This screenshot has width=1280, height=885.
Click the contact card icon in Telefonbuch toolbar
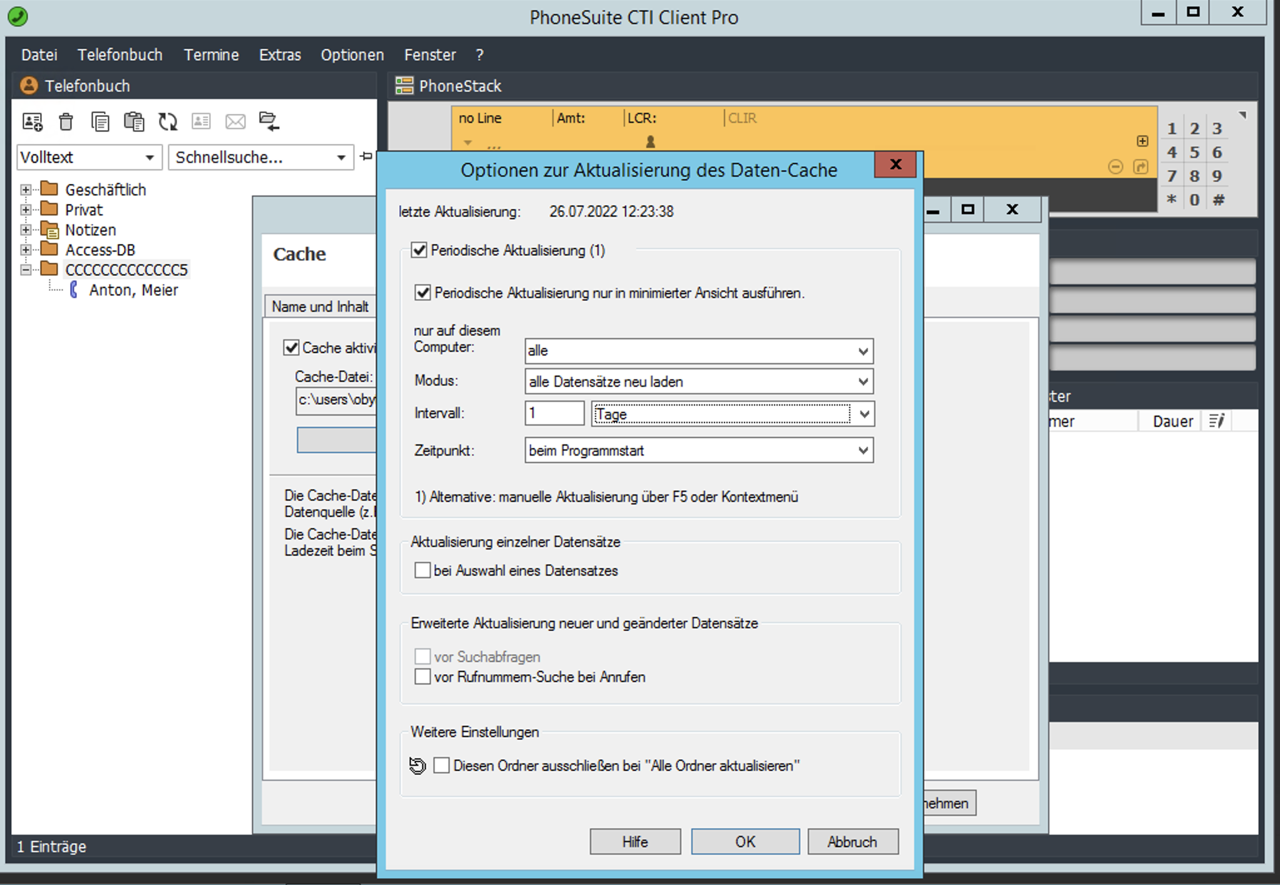pyautogui.click(x=201, y=121)
